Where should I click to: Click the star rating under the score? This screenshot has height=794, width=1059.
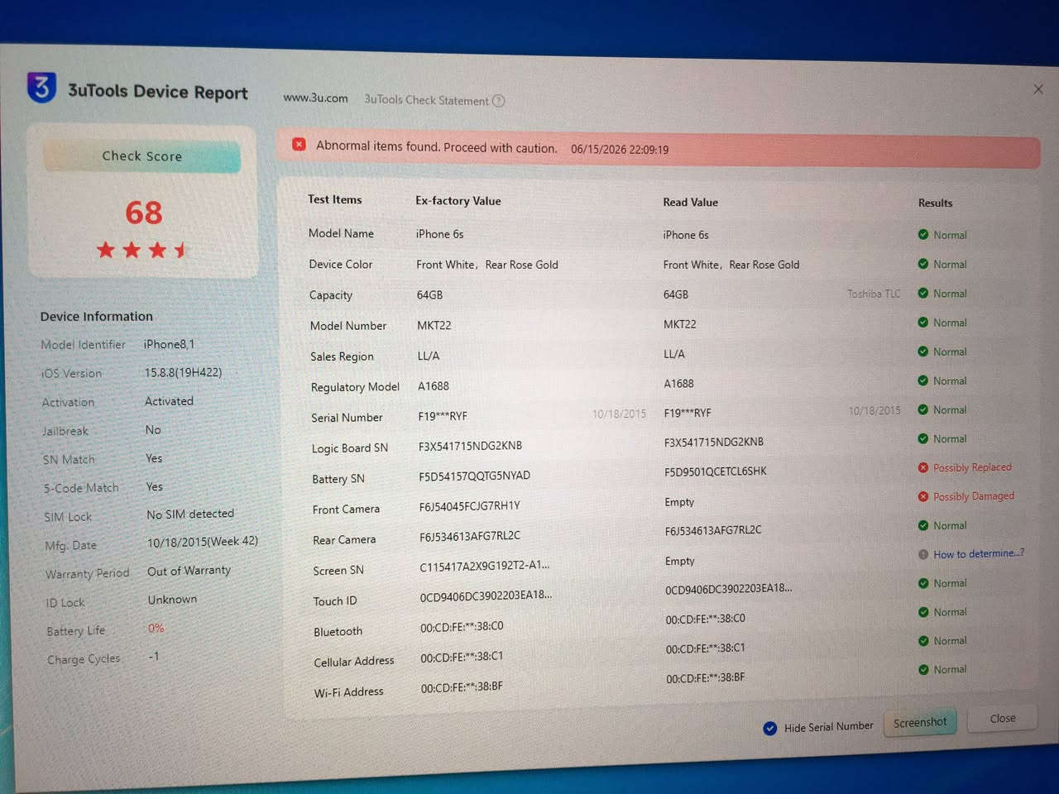click(142, 249)
